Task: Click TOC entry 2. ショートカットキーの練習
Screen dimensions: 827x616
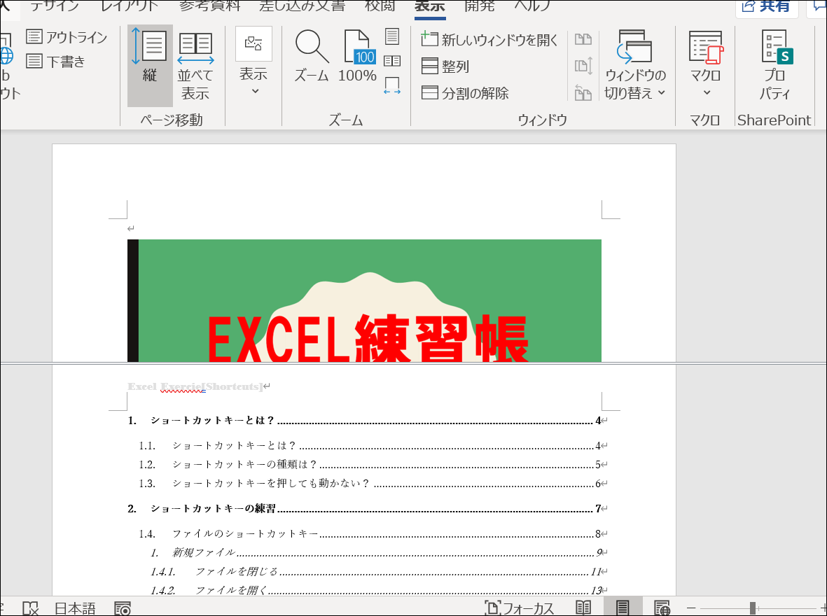Action: click(x=364, y=508)
